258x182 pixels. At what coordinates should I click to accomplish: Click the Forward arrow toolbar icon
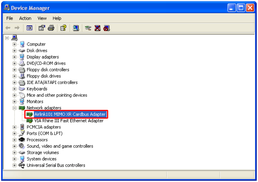coord(17,28)
